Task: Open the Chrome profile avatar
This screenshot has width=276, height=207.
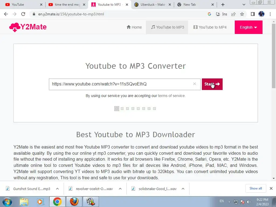Action: [x=261, y=14]
